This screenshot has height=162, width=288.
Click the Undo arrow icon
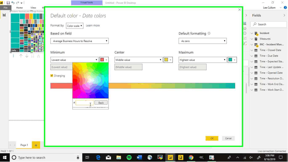13,3
